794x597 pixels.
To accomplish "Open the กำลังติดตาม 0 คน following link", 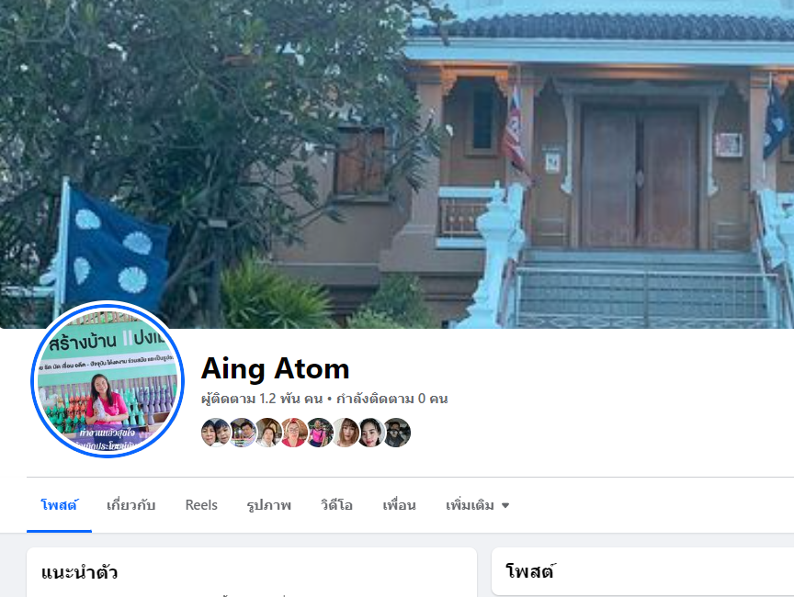I will pos(391,399).
